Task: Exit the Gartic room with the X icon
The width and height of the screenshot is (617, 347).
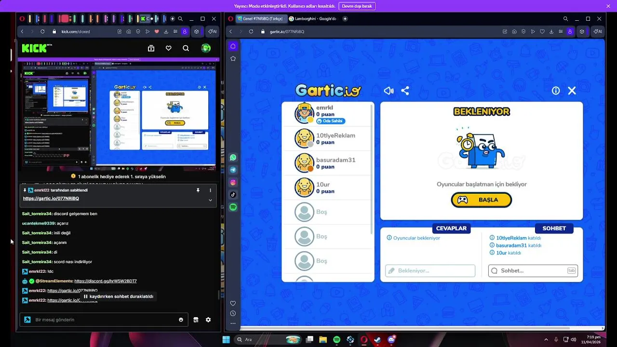Action: point(572,91)
